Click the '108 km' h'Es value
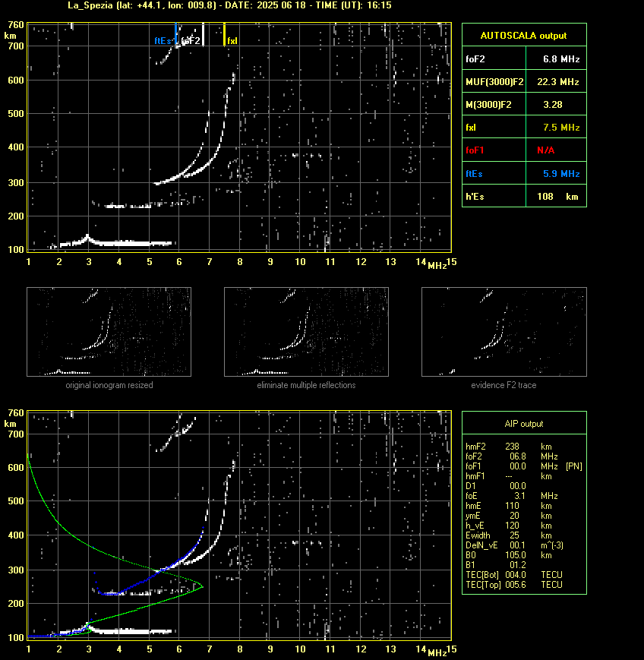This screenshot has height=660, width=644. click(557, 197)
